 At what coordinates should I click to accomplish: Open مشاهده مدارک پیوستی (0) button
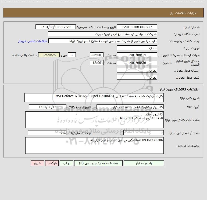(x=98, y=163)
